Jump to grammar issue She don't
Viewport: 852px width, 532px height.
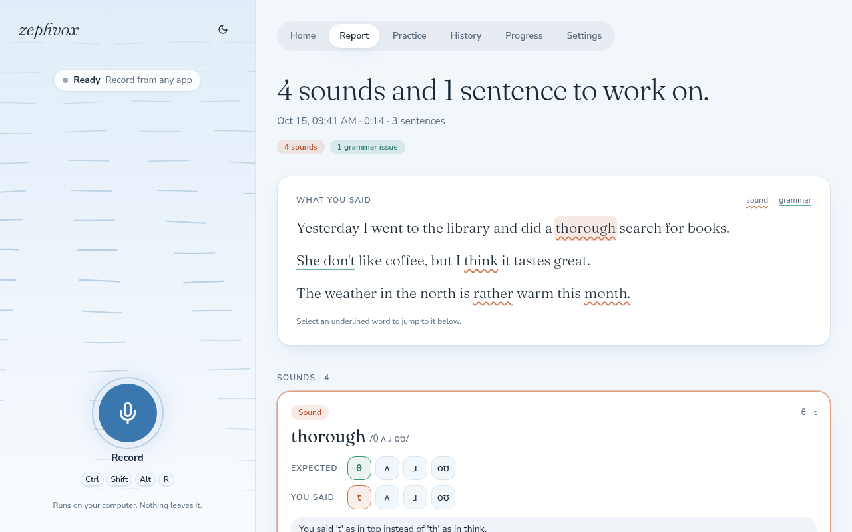[x=325, y=261]
